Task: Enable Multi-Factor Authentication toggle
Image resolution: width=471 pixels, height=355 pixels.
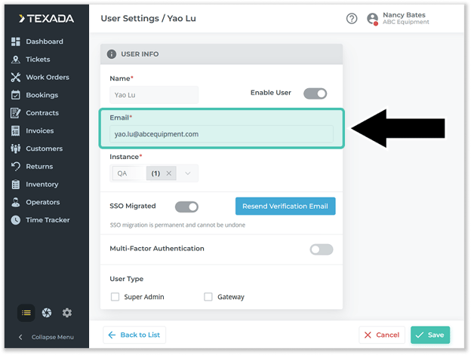Action: click(x=321, y=249)
